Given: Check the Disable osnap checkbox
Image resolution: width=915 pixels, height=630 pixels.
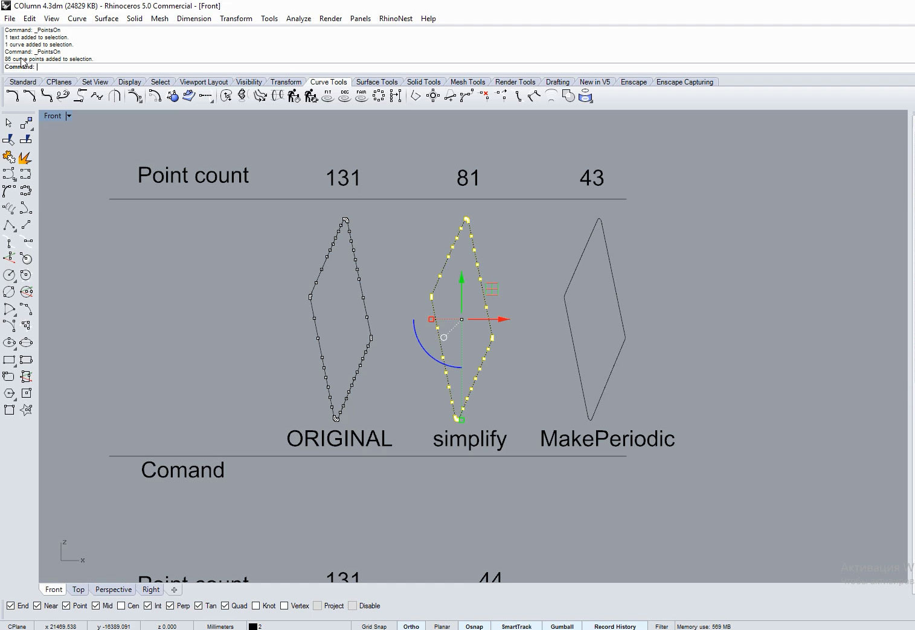Looking at the screenshot, I should tap(352, 606).
